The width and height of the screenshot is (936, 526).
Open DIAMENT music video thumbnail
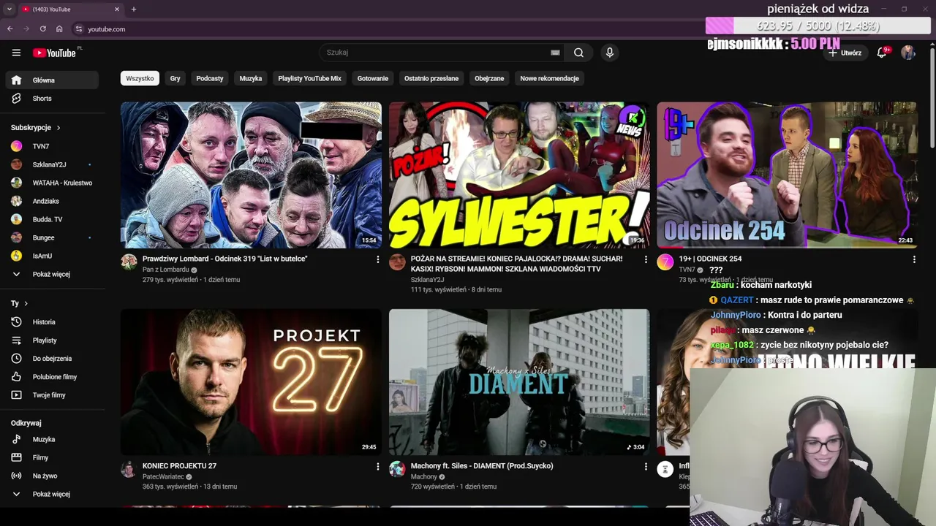[519, 382]
